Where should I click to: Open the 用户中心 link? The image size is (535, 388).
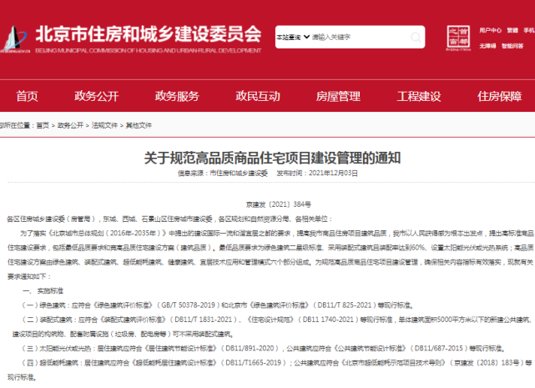coord(491,30)
